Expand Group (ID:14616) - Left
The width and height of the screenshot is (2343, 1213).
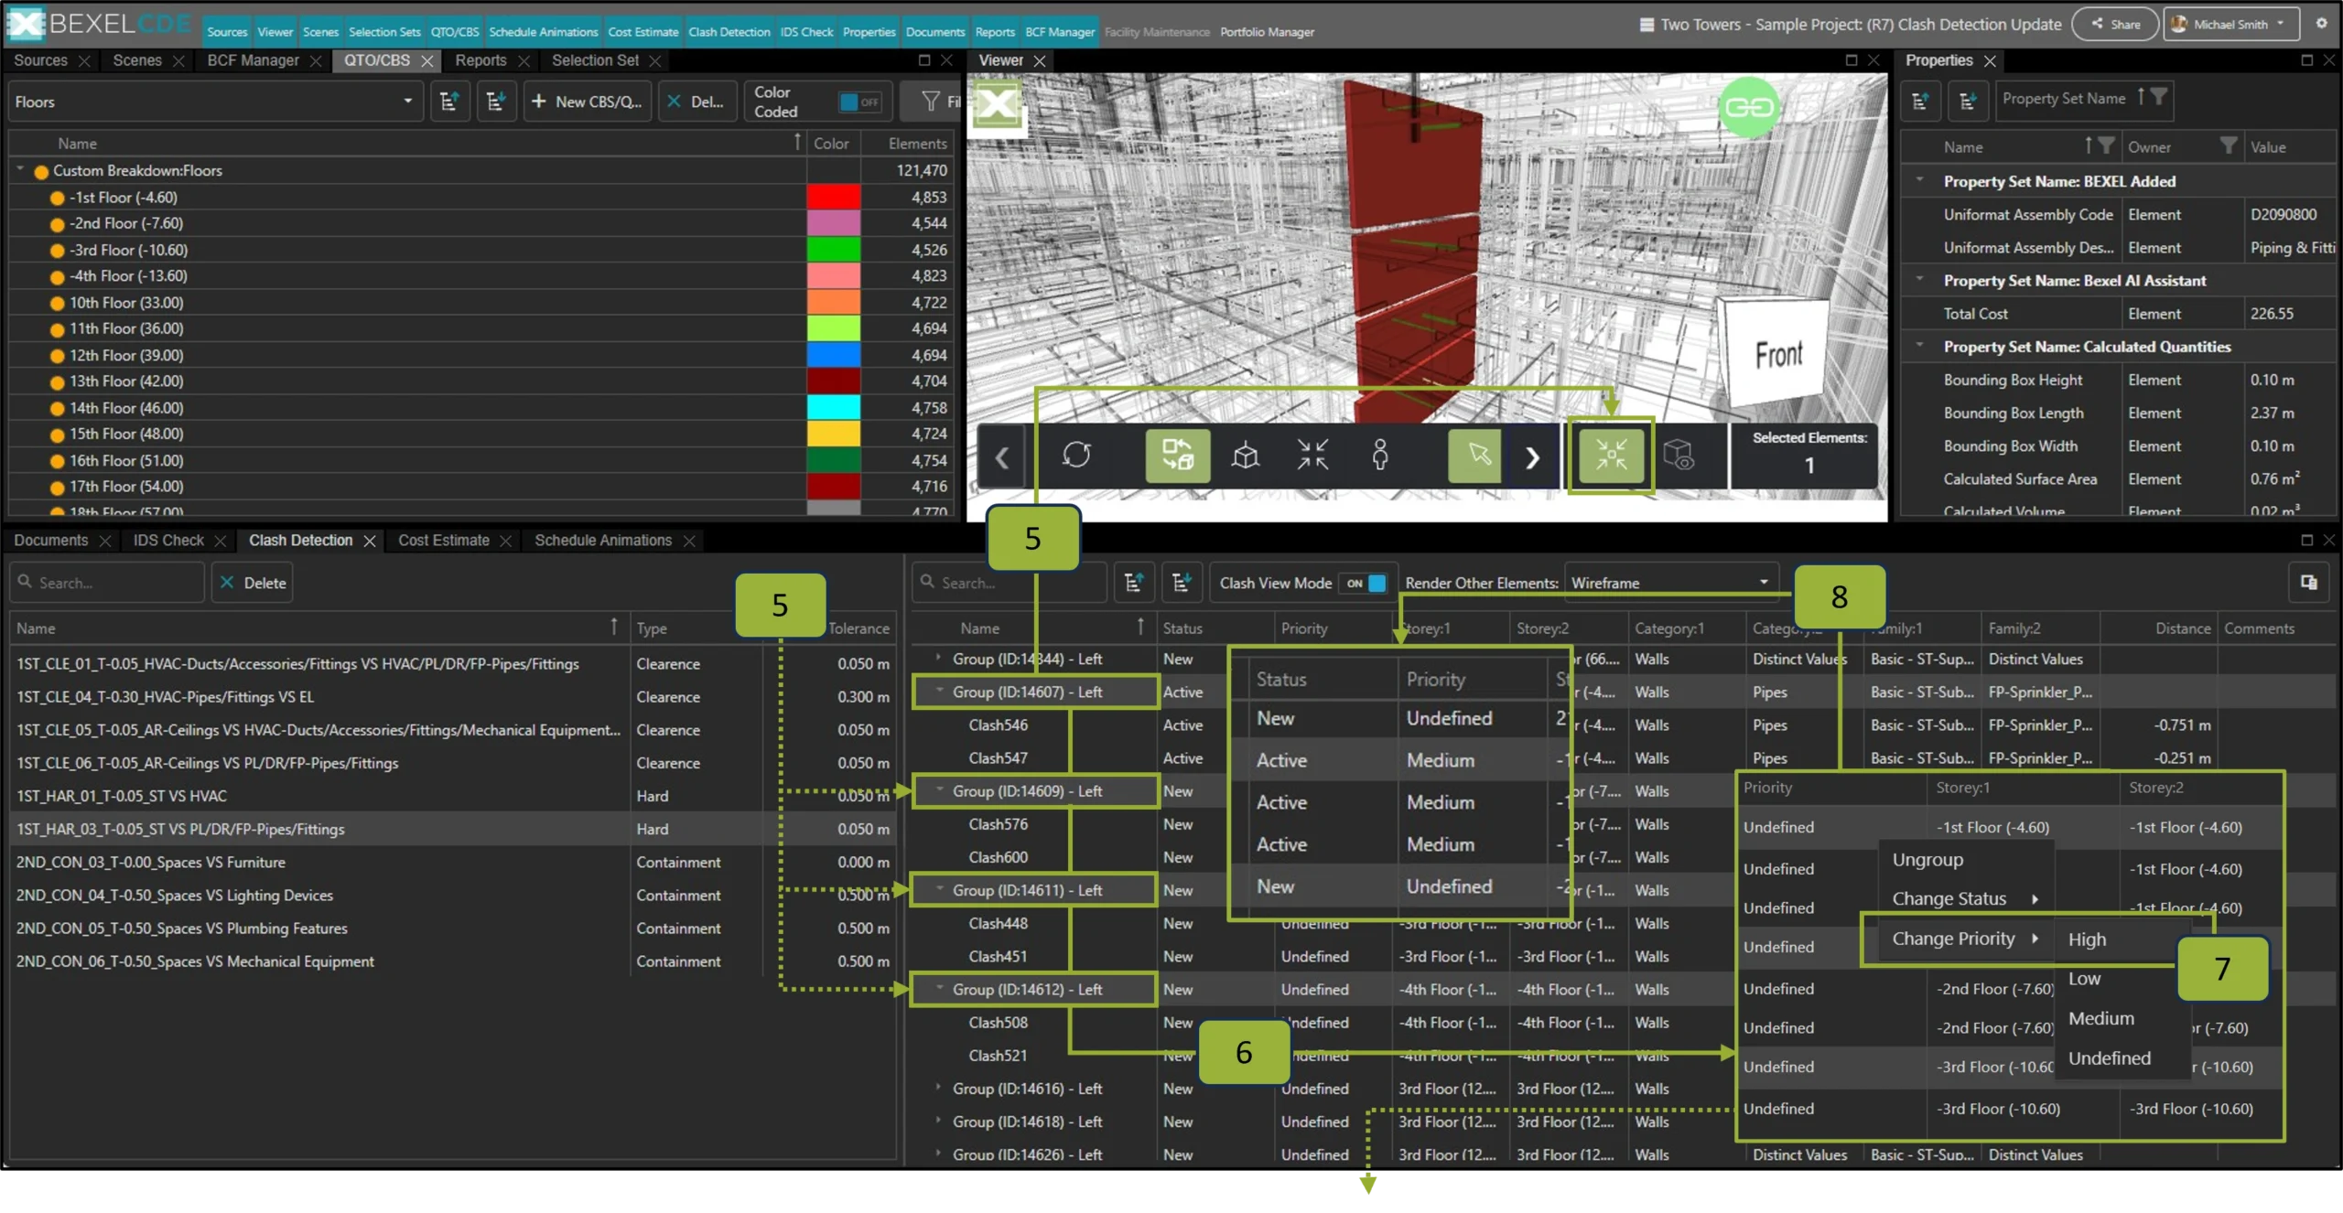(x=939, y=1088)
